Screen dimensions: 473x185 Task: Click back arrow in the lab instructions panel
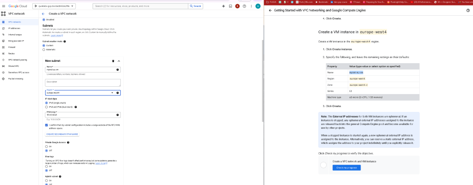click(270, 10)
